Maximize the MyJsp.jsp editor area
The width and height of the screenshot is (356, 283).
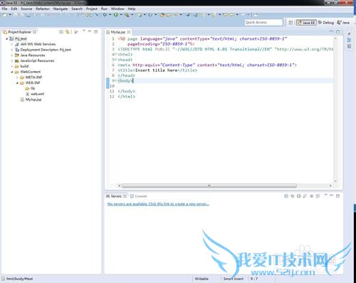[x=338, y=32]
